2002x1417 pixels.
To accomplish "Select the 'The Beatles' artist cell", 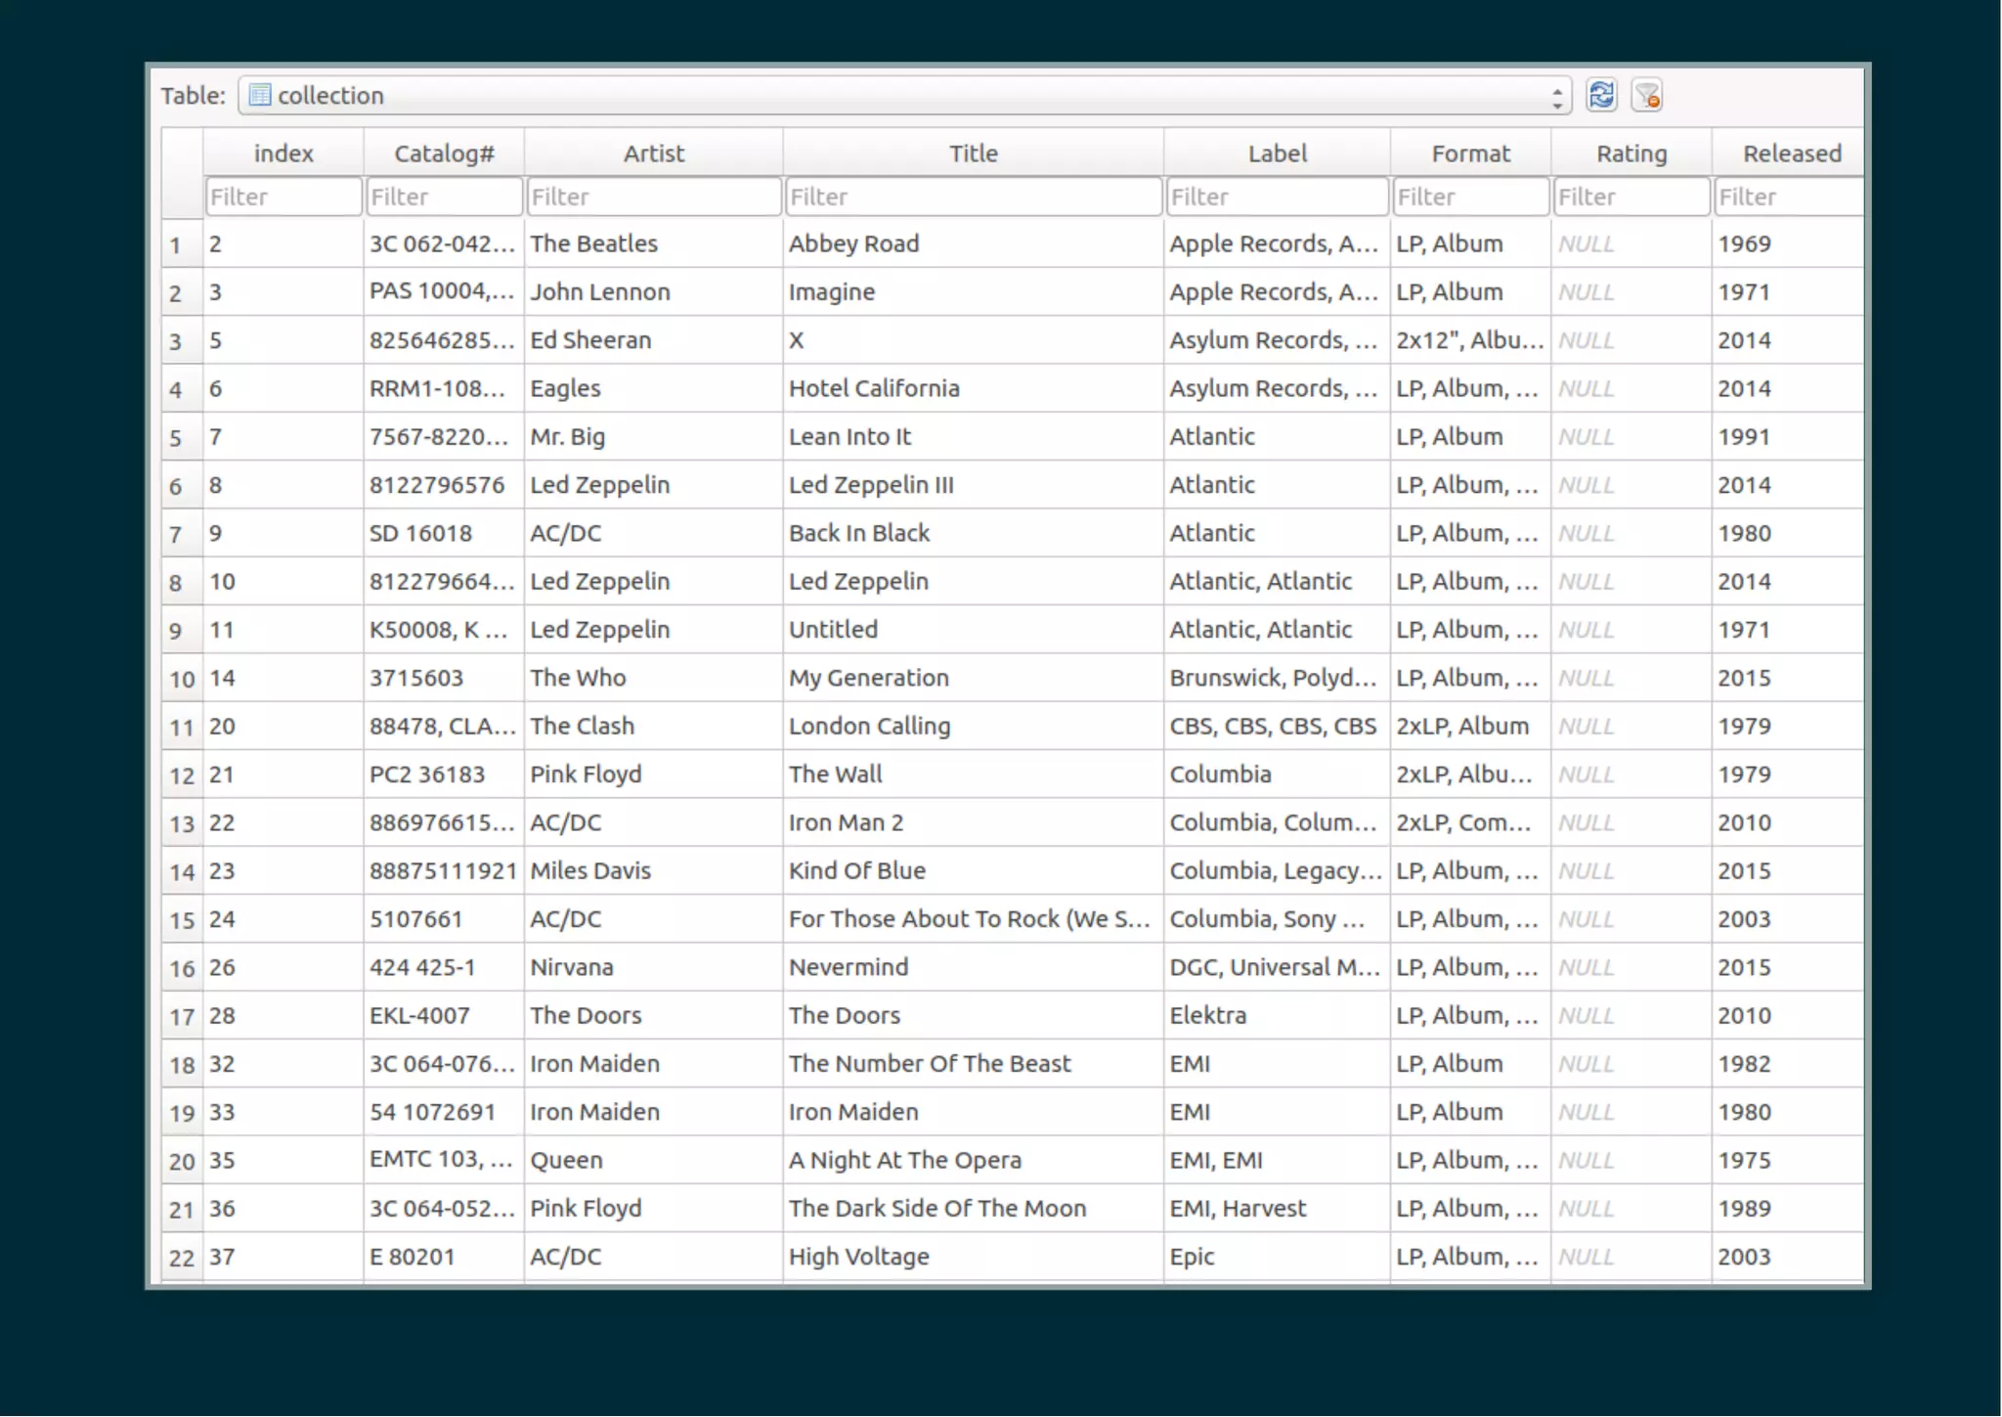I will click(x=654, y=244).
